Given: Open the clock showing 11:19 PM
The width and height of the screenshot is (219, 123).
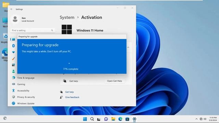Looking at the screenshot, I should (x=213, y=119).
